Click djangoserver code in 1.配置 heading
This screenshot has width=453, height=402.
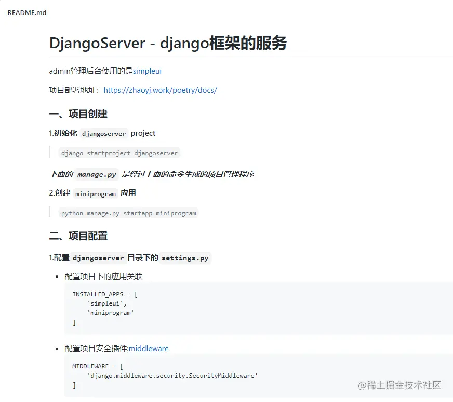[98, 258]
